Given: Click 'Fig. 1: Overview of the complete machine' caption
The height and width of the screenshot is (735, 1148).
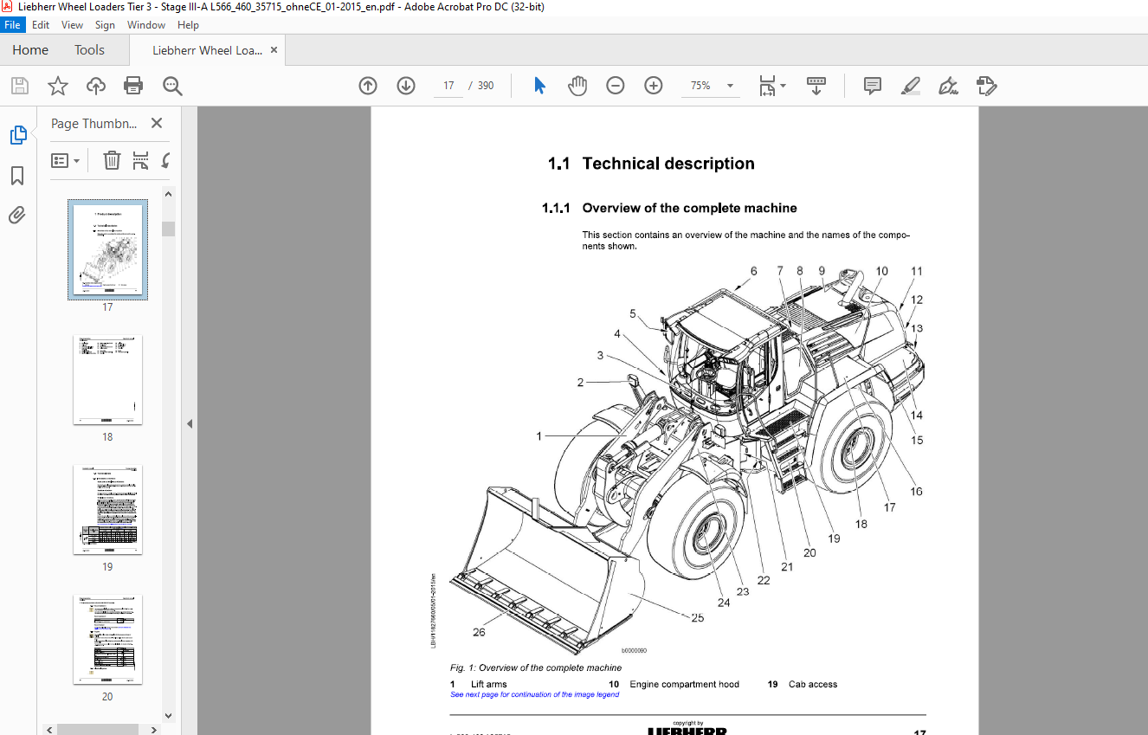Looking at the screenshot, I should coord(536,667).
